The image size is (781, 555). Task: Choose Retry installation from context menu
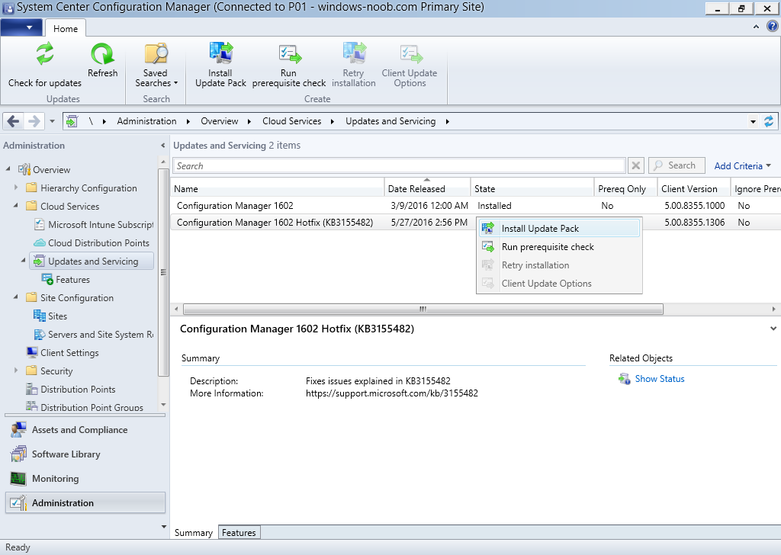pyautogui.click(x=559, y=265)
